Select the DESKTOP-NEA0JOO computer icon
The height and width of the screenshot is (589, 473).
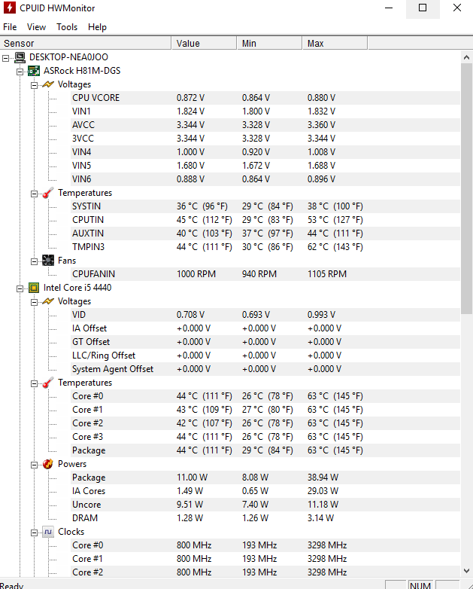coord(20,57)
